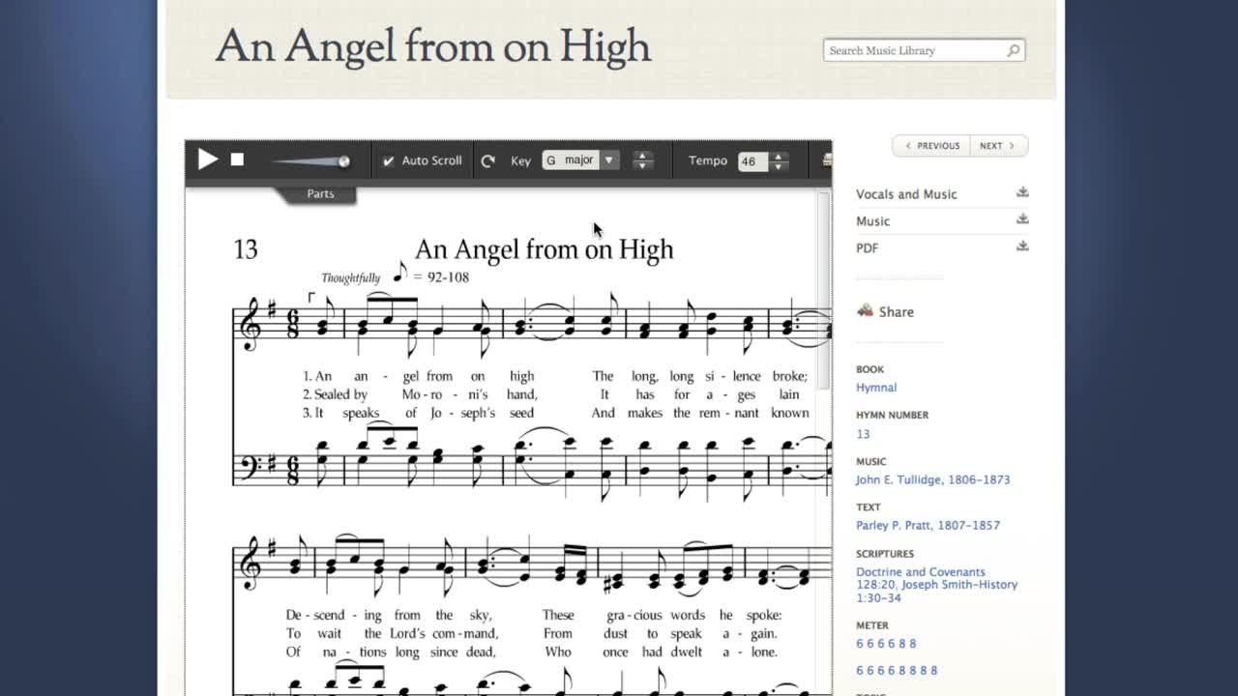
Task: Open author Parley P. Pratt link
Action: tap(928, 525)
